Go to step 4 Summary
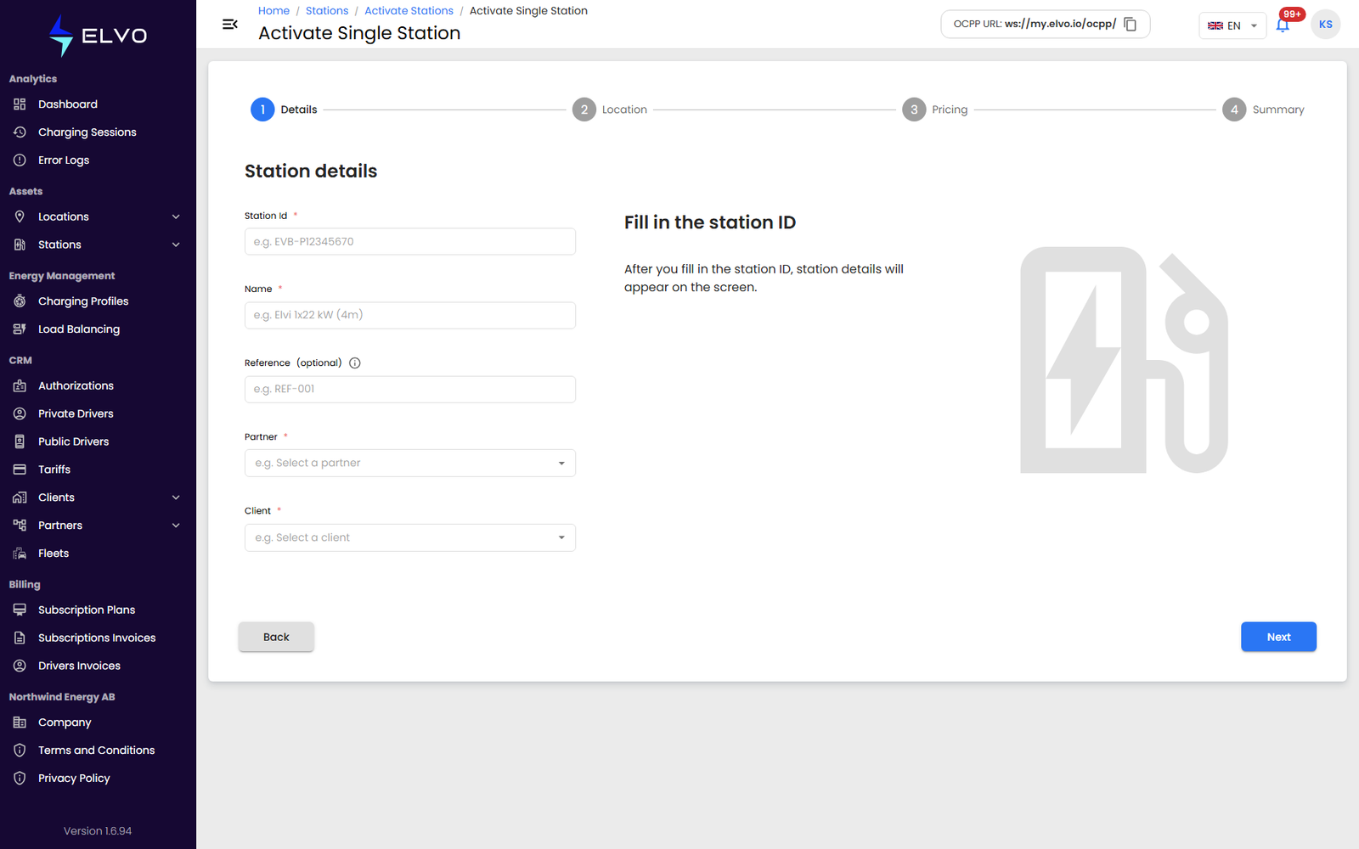Screen dimensions: 1359x849 1264,110
